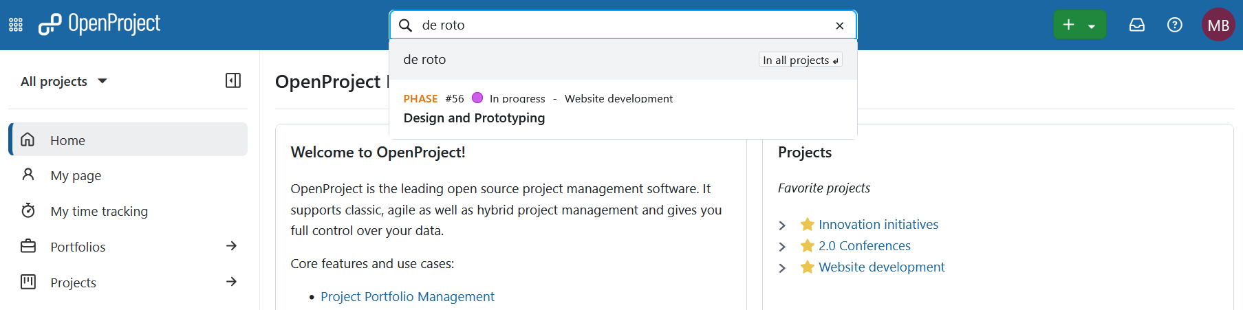
Task: Click the Website development text in search result
Action: point(618,98)
